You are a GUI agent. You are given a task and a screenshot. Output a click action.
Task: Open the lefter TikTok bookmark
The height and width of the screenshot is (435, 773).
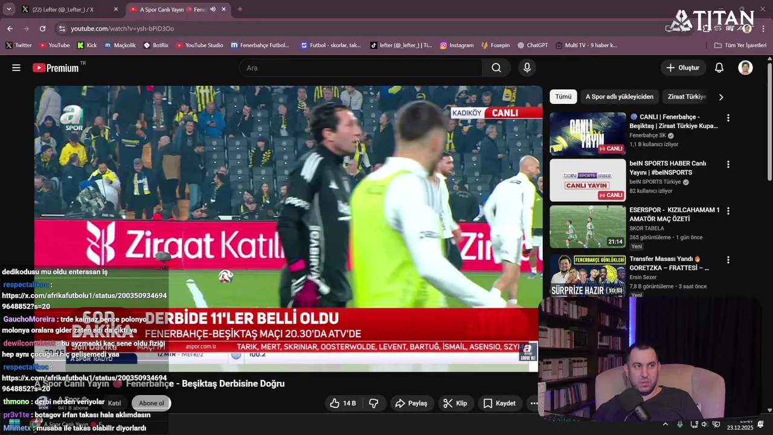401,45
